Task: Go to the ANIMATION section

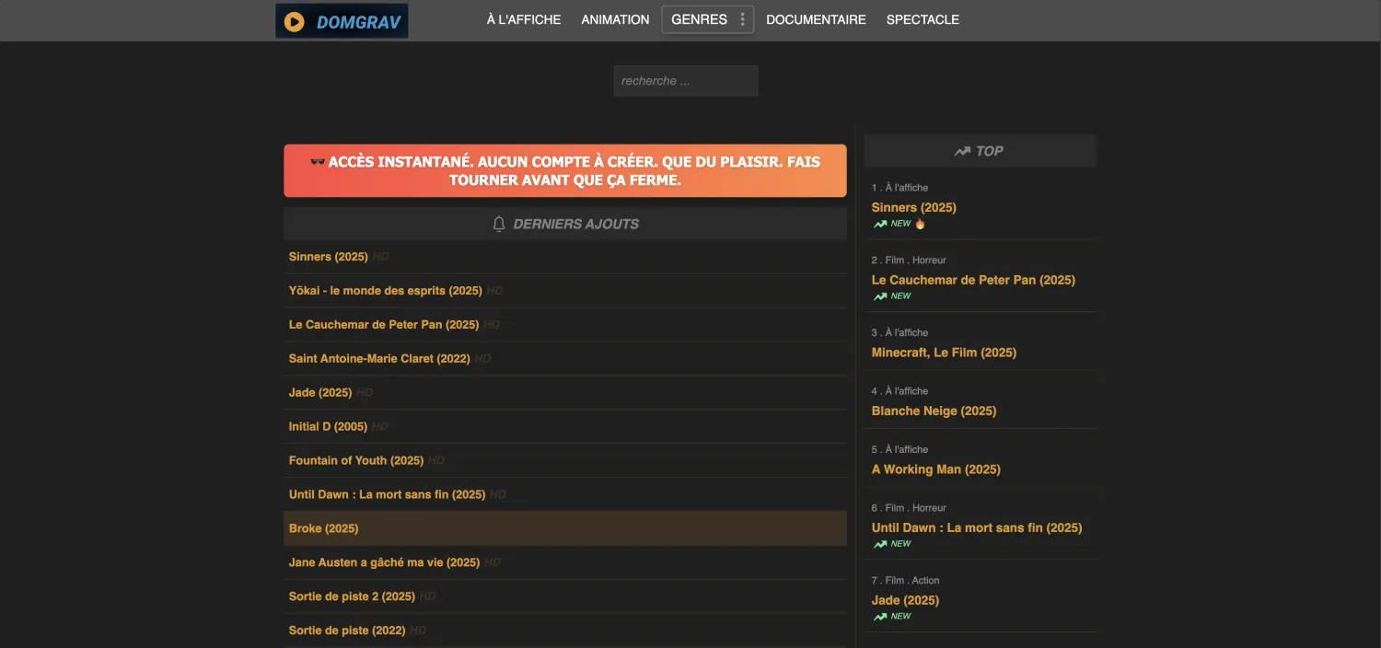Action: pos(615,19)
